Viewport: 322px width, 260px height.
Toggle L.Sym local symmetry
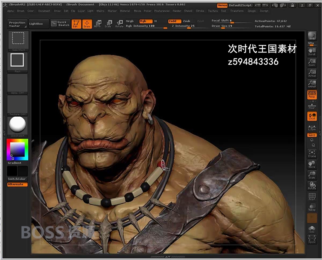click(312, 128)
